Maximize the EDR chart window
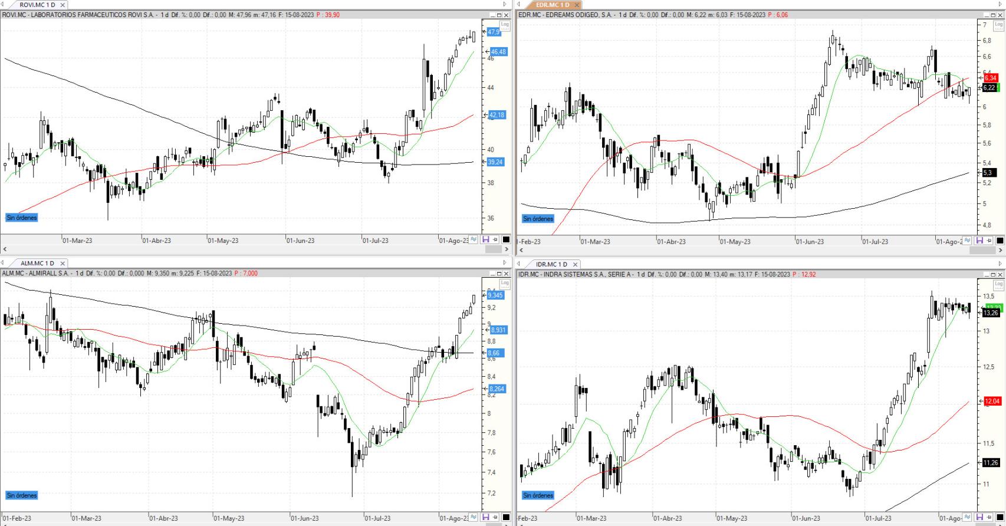 pos(992,15)
